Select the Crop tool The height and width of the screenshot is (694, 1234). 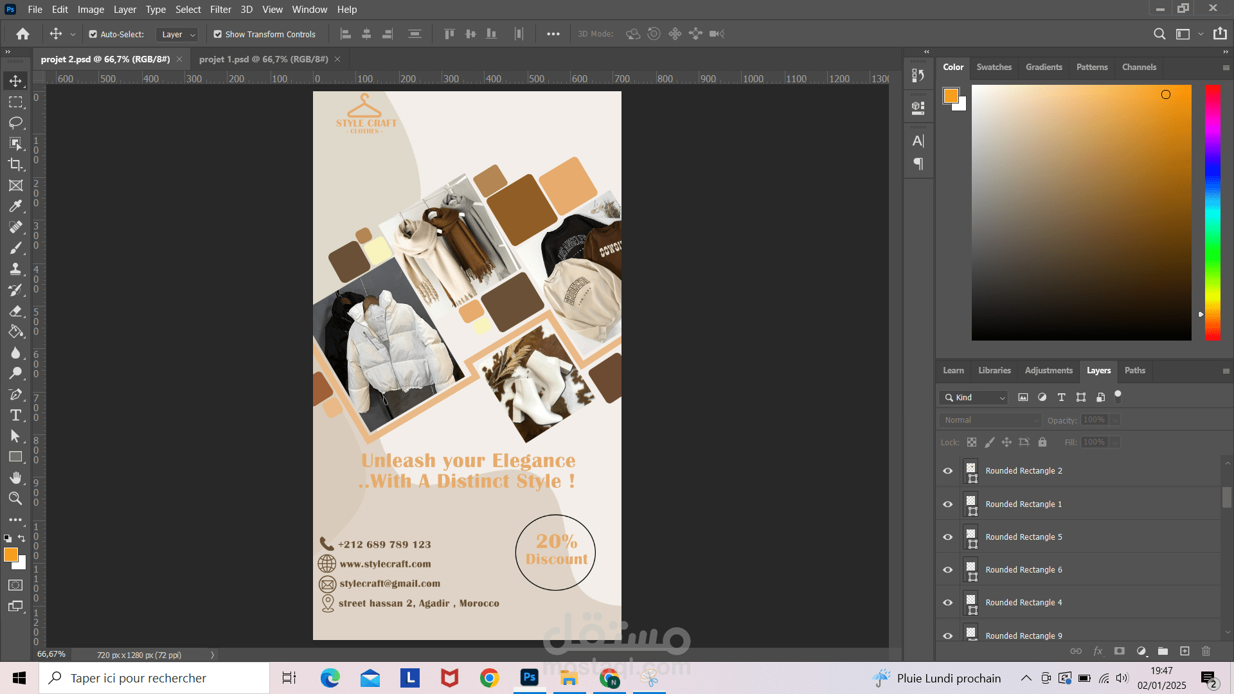click(15, 165)
